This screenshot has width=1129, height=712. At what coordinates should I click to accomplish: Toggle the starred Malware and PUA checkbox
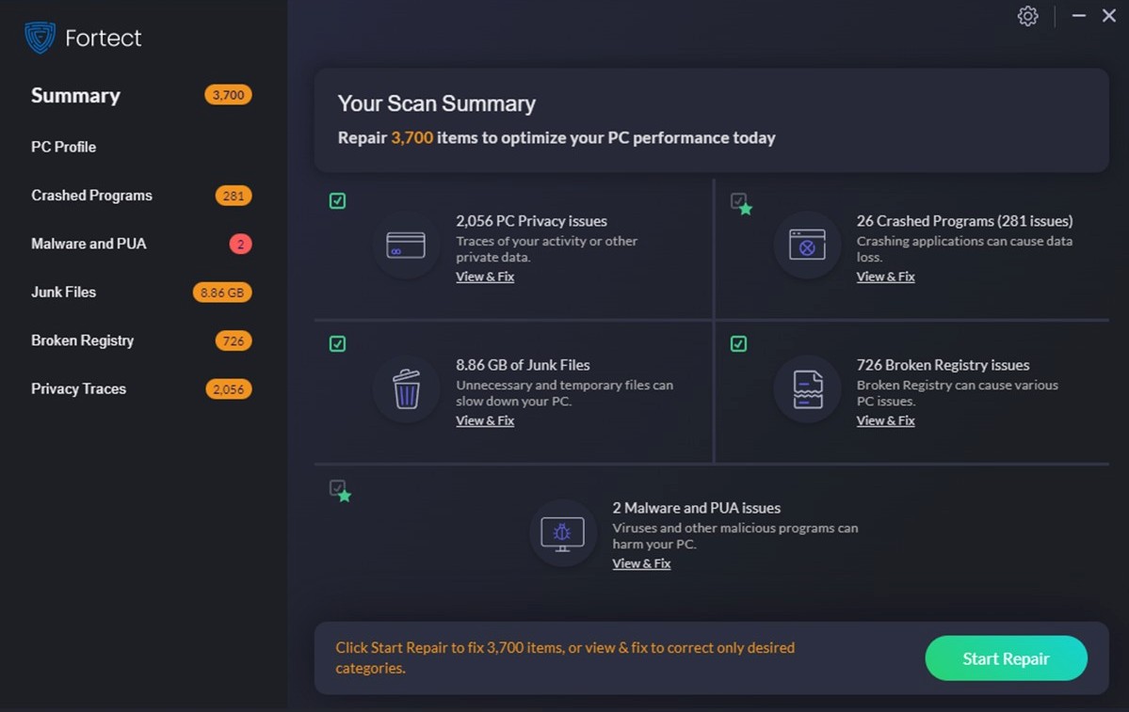pos(337,488)
